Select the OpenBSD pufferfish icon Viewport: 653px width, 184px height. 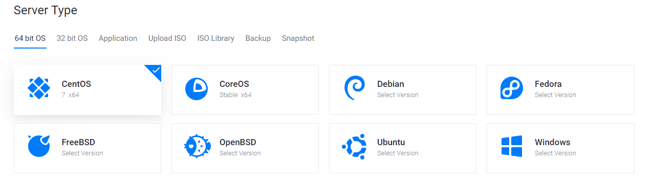[x=197, y=147]
